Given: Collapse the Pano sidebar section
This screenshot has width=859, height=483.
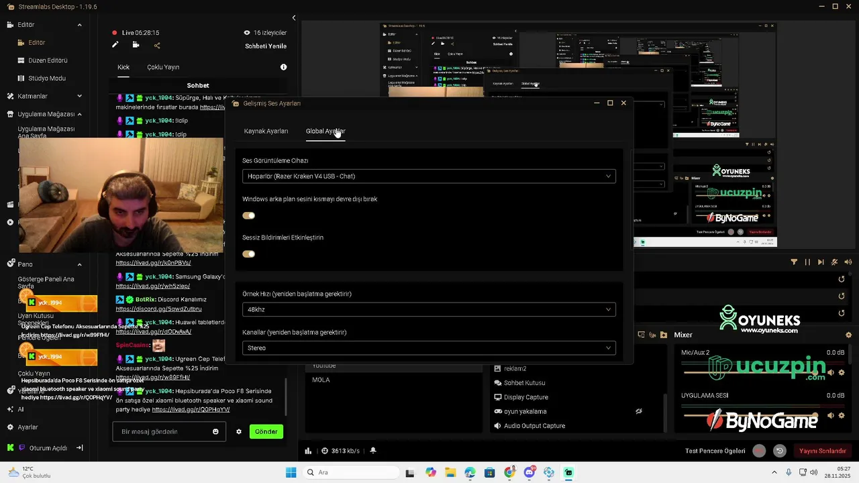Looking at the screenshot, I should [x=79, y=264].
